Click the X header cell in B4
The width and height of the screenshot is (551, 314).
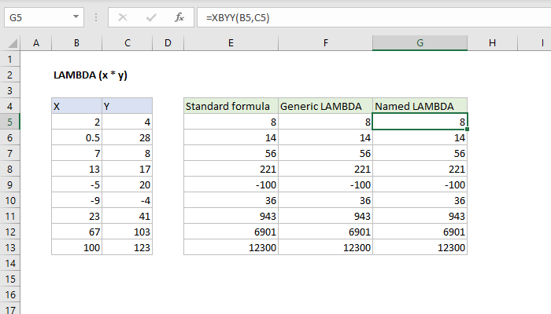[x=76, y=106]
